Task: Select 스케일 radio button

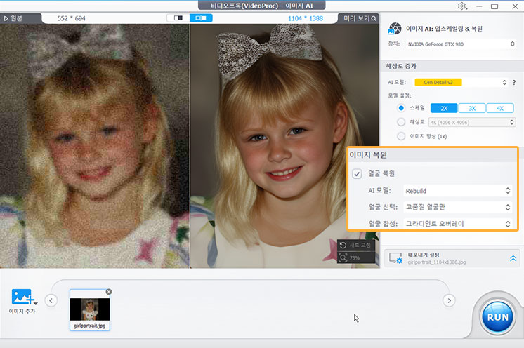Action: pos(401,108)
